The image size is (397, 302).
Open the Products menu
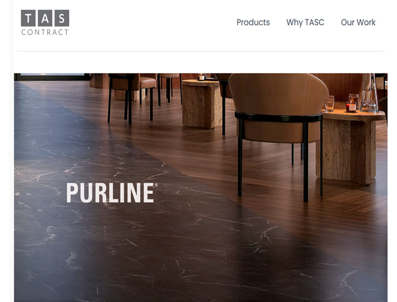pos(253,22)
